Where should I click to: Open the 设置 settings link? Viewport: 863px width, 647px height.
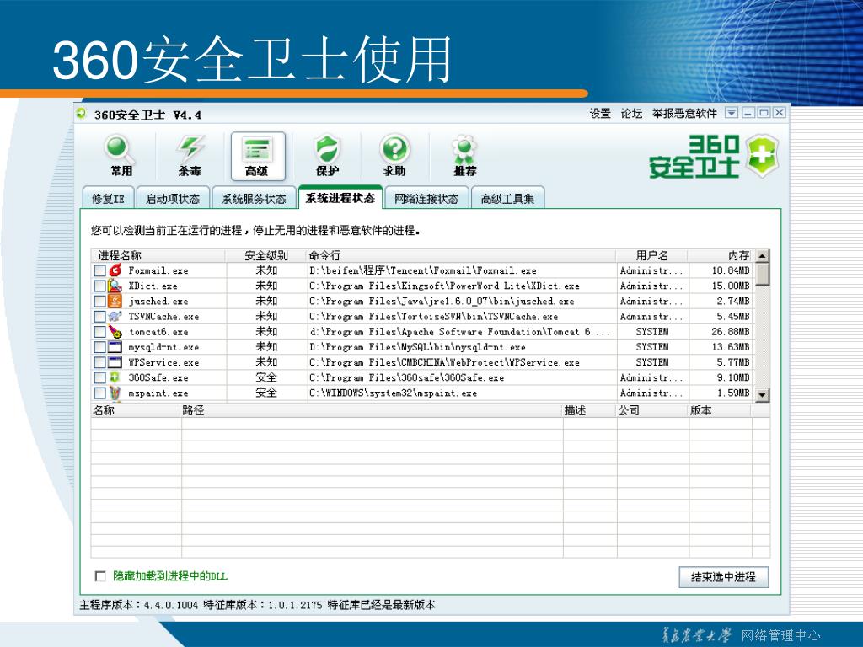(600, 114)
